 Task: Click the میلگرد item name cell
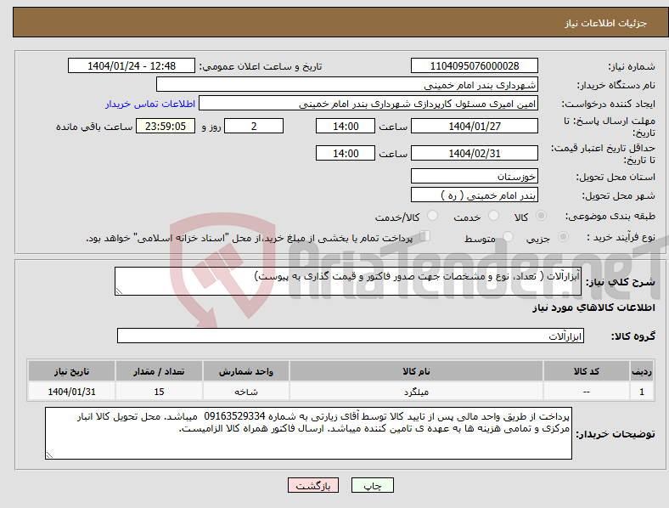(x=416, y=392)
